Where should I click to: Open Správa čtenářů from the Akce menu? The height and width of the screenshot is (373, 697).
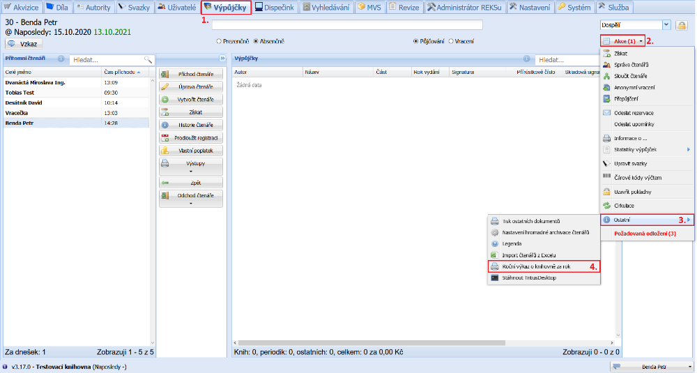coord(632,65)
